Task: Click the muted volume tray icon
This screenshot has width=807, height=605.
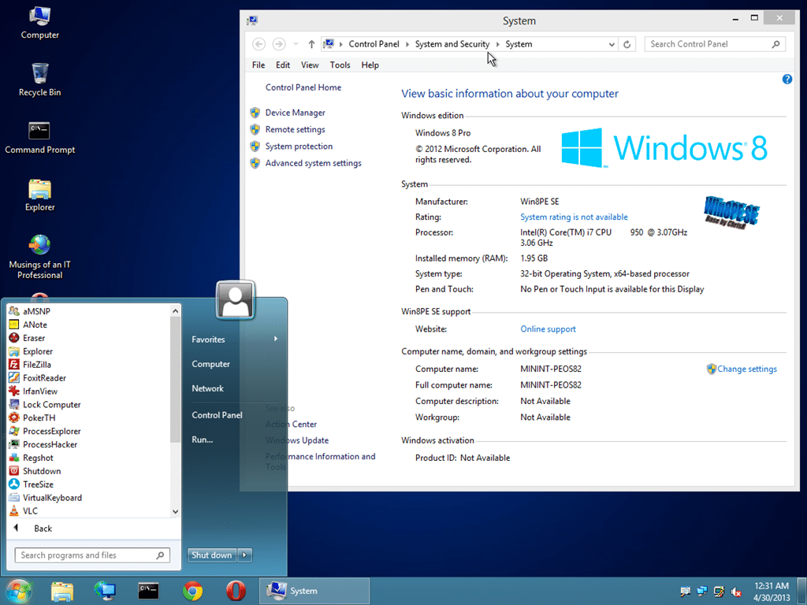Action: click(x=736, y=592)
